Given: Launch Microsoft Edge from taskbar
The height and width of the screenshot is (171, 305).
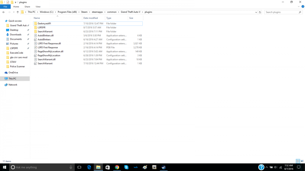Looking at the screenshot, I should 89,167.
